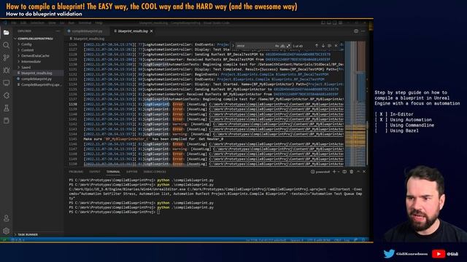Toggle Match Whole Word in find widget
Screen dimensions: 467x262
pos(282,46)
